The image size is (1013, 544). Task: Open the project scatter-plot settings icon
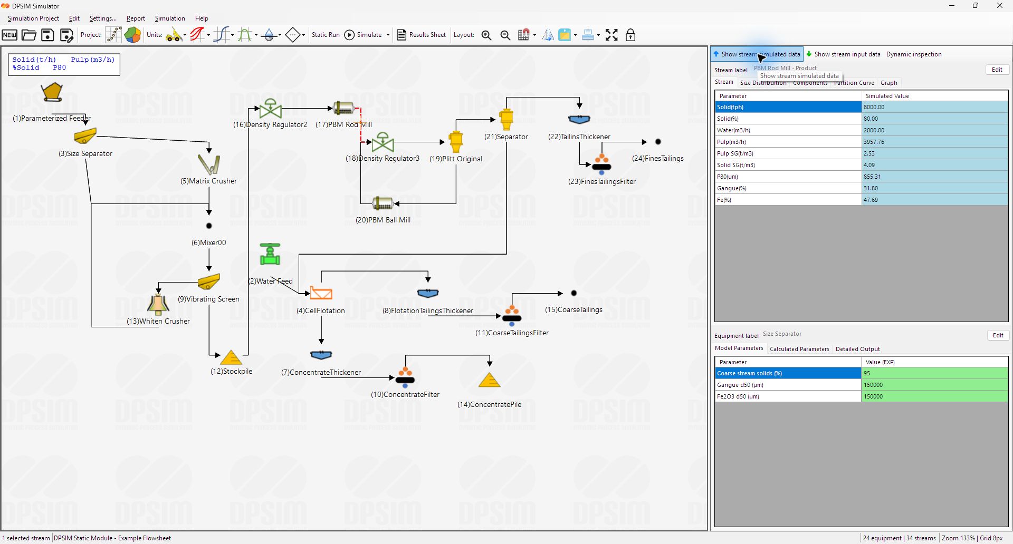113,35
